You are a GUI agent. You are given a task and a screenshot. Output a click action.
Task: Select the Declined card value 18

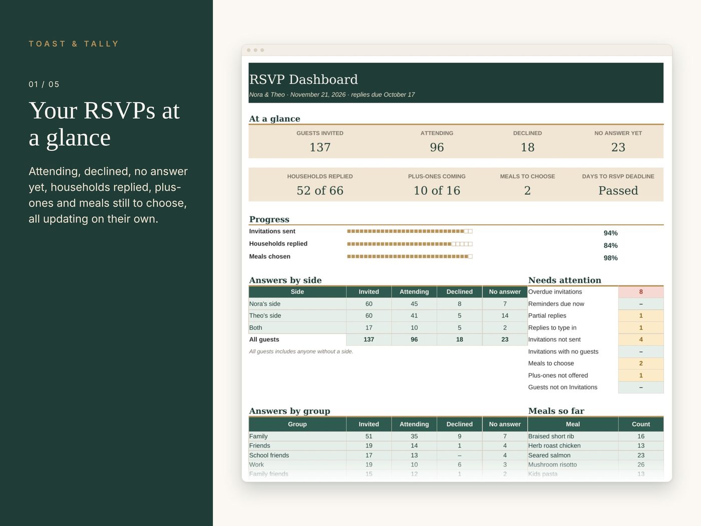(x=527, y=147)
